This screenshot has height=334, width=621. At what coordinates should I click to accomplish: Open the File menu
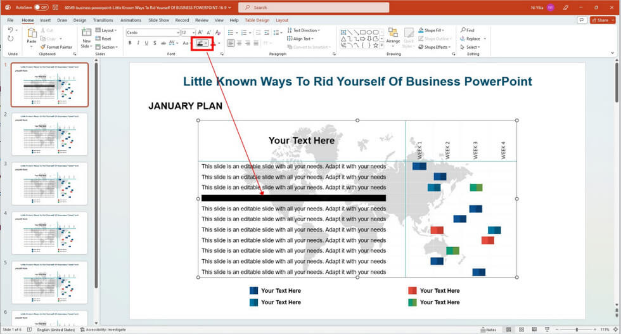pyautogui.click(x=10, y=20)
